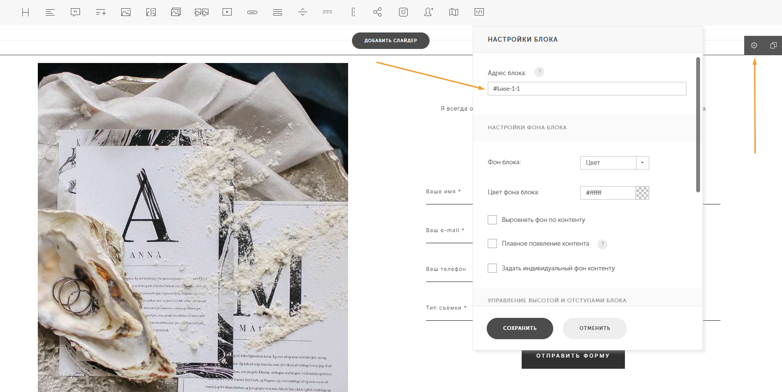Image resolution: width=782 pixels, height=392 pixels.
Task: Click the quote block icon
Action: [x=75, y=12]
